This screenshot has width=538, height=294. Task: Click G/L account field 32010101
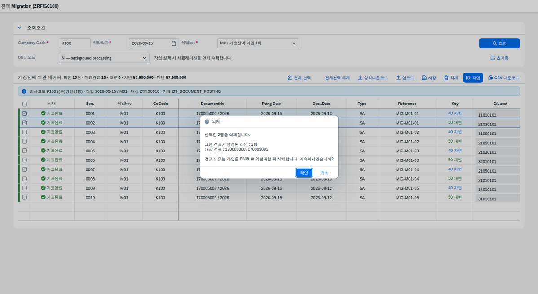coord(498,160)
